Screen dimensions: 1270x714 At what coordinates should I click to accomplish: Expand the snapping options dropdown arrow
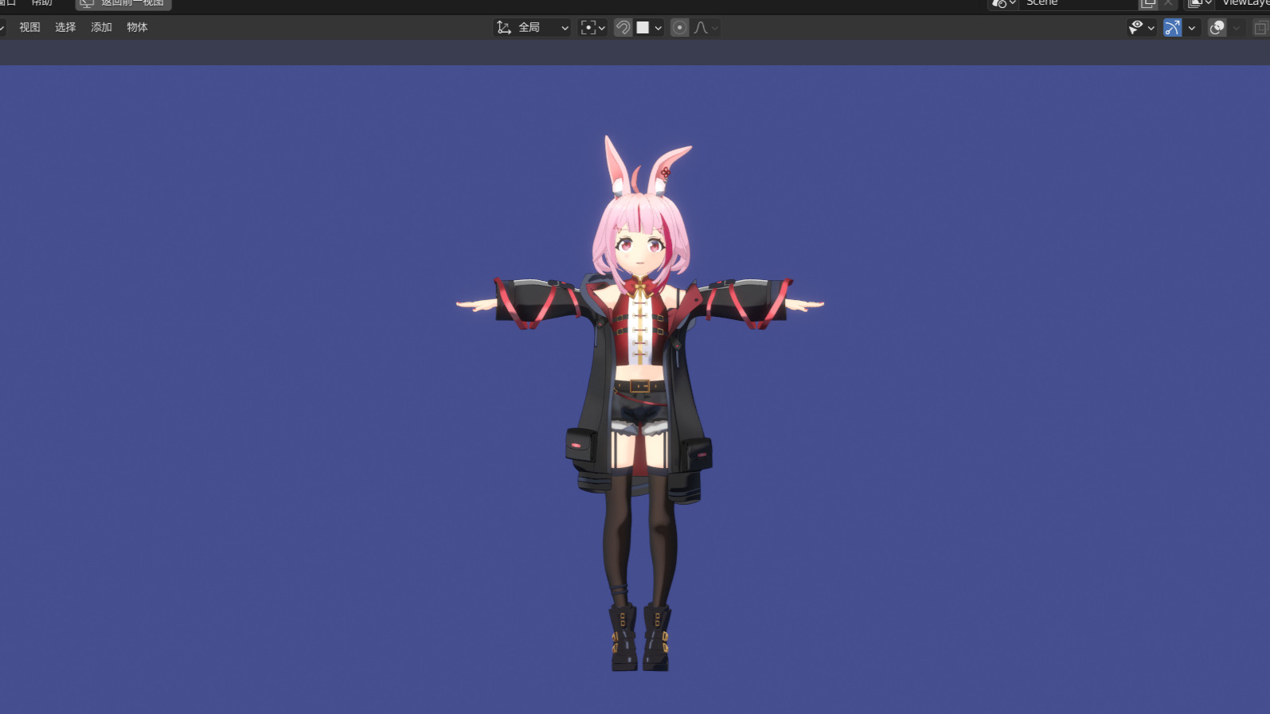(x=658, y=28)
